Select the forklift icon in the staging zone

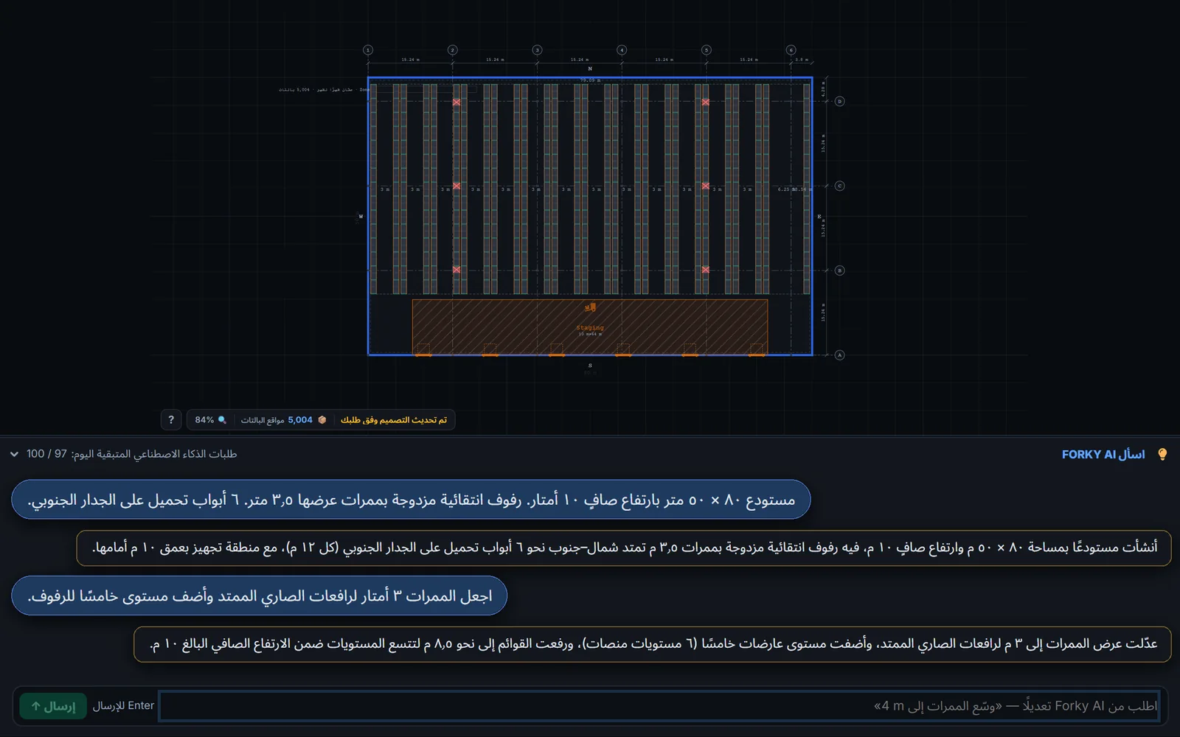pyautogui.click(x=590, y=307)
